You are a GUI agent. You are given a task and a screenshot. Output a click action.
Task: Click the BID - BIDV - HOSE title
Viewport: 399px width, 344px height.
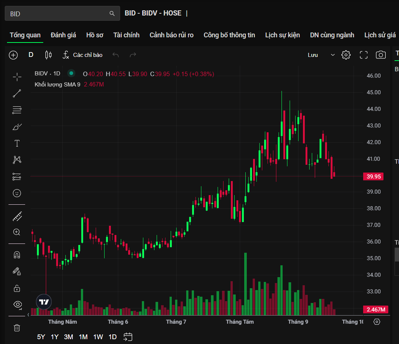pyautogui.click(x=153, y=13)
